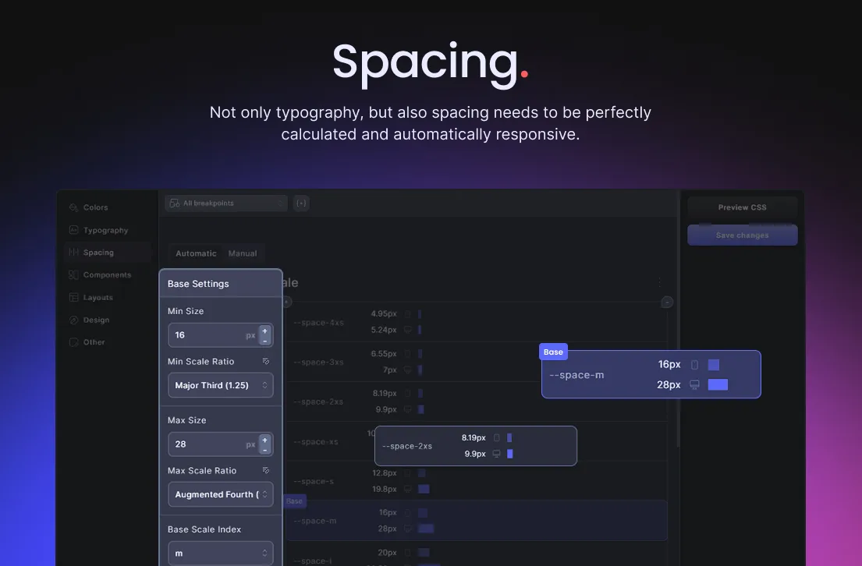The width and height of the screenshot is (862, 566).
Task: Click the Save changes button
Action: pyautogui.click(x=742, y=235)
